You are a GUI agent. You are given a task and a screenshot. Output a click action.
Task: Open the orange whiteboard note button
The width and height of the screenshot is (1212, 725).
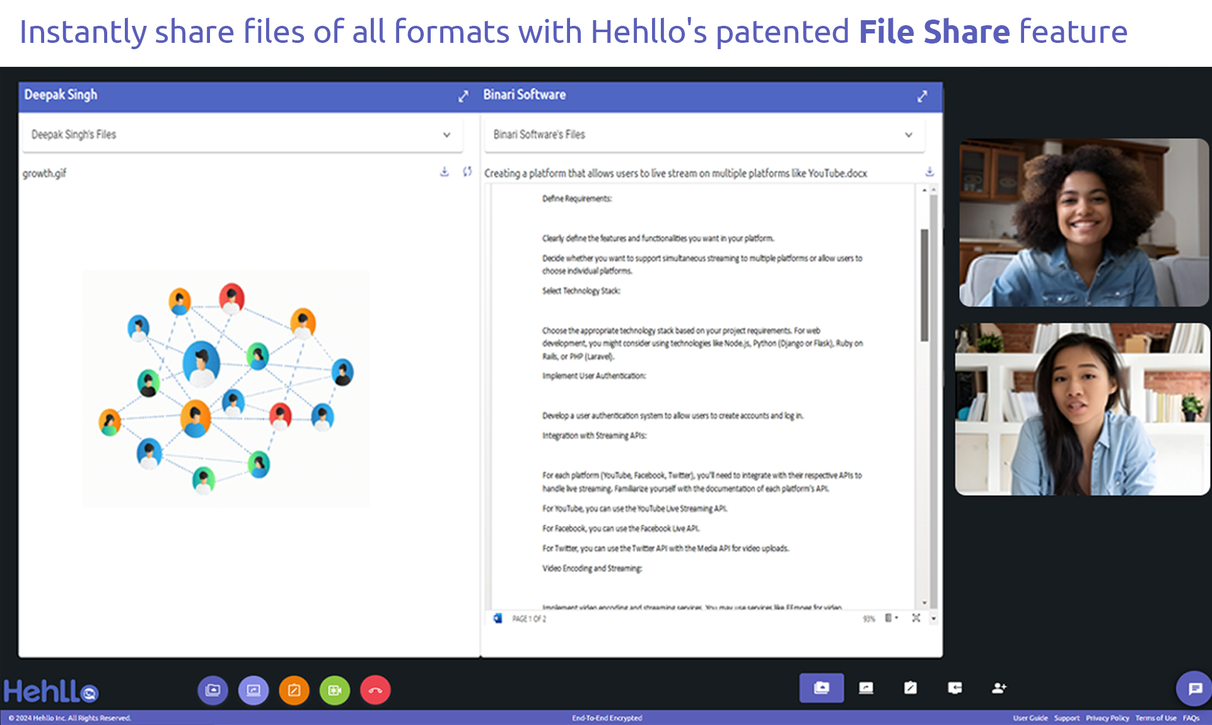click(x=294, y=690)
